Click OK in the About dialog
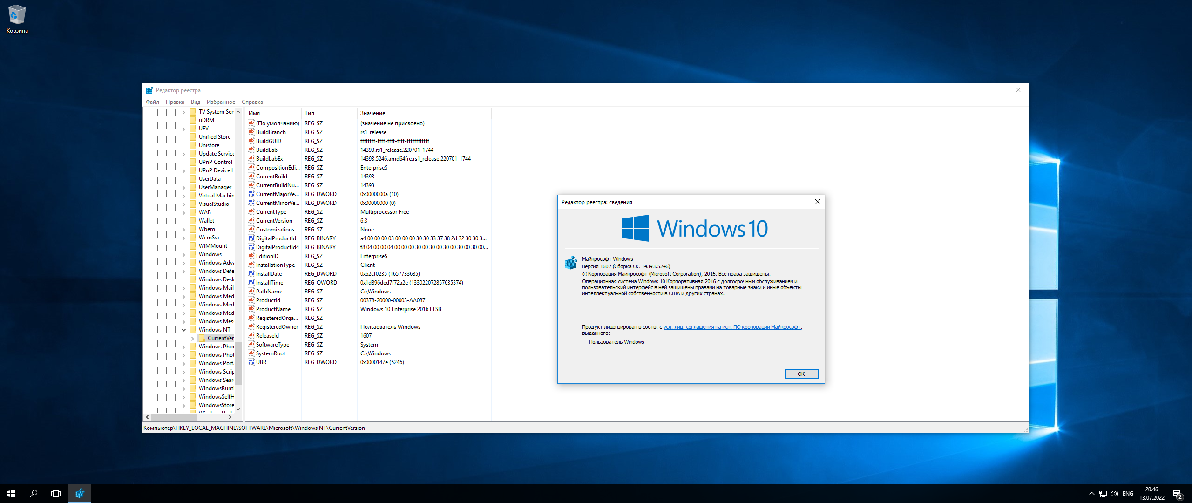 click(x=801, y=374)
